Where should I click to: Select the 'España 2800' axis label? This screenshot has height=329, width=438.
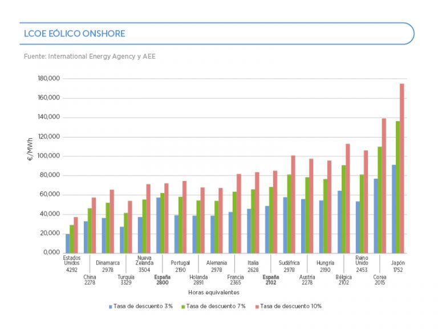[x=163, y=280]
